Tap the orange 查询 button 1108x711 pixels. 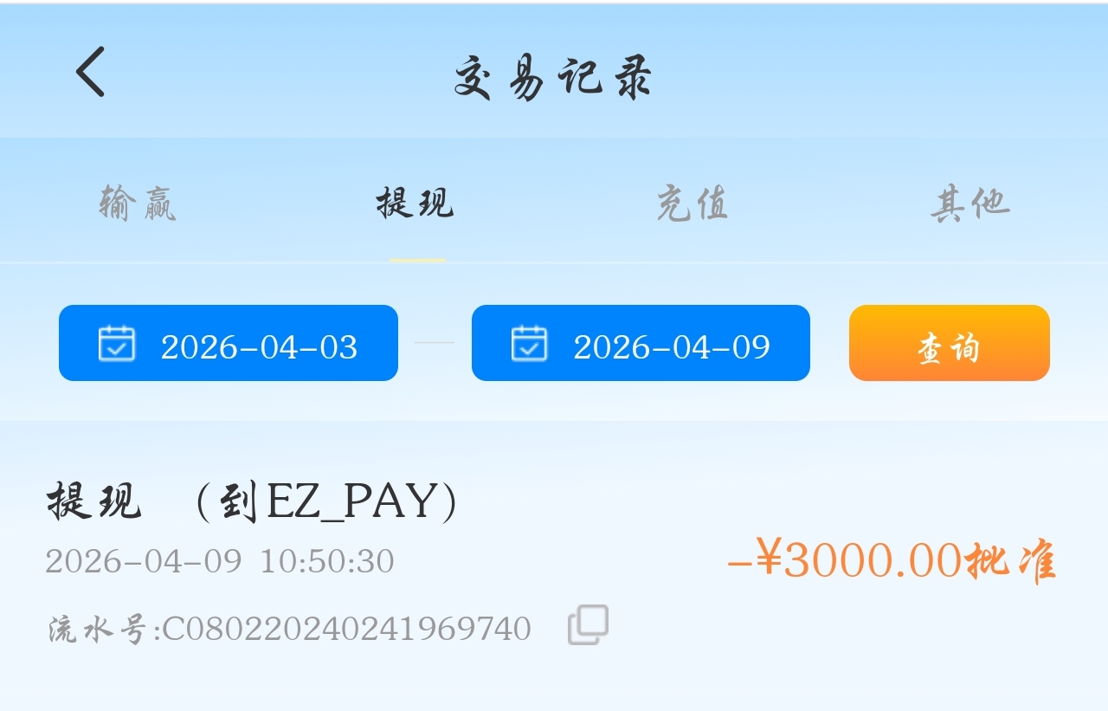tap(950, 343)
